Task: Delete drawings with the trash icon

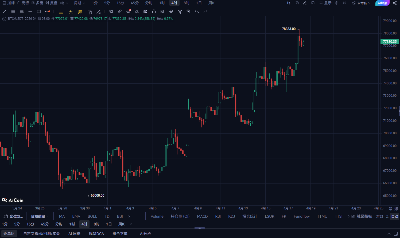Action: click(x=188, y=11)
